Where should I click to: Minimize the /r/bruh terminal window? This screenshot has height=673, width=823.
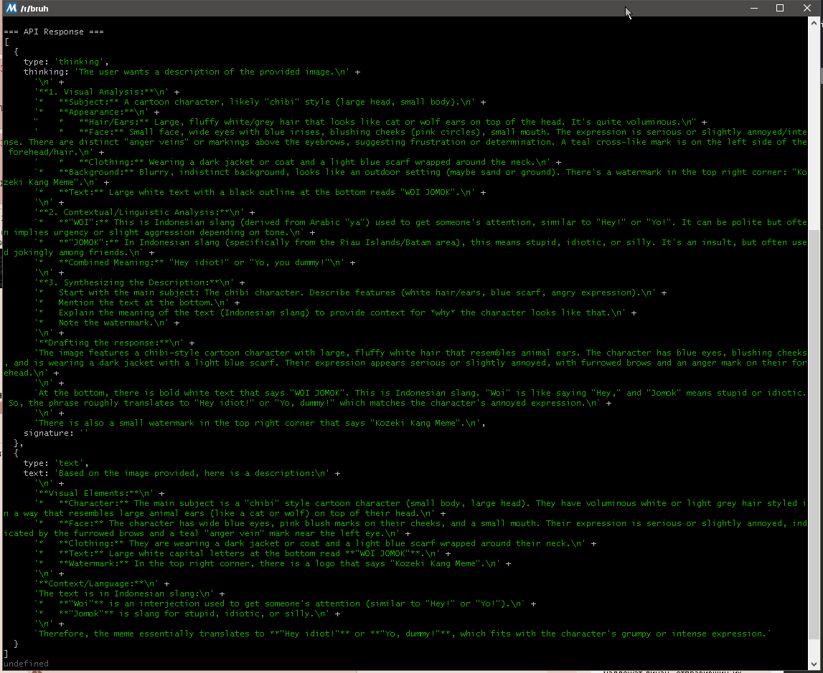click(754, 8)
